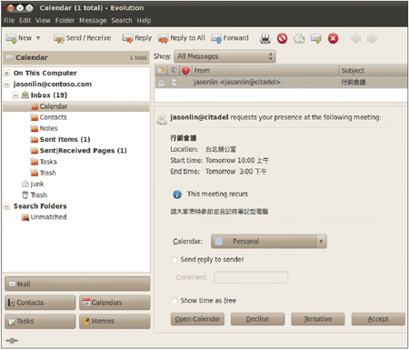Switch to the Memos view button
409x350 pixels.
[x=115, y=321]
